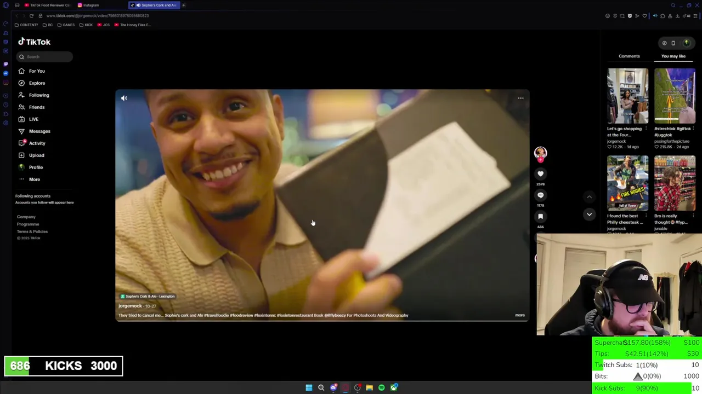Open a new browser tab

point(184,5)
